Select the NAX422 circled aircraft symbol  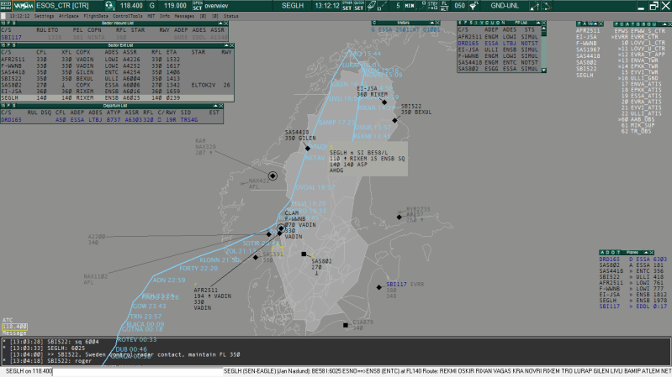273,175
